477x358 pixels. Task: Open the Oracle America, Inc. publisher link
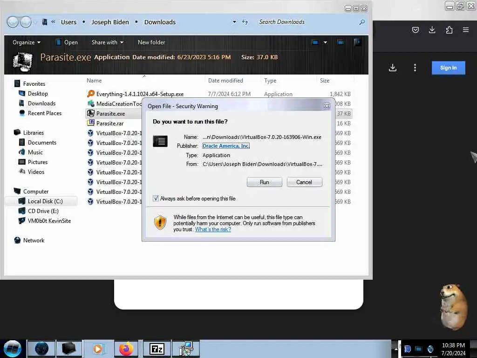coord(226,146)
